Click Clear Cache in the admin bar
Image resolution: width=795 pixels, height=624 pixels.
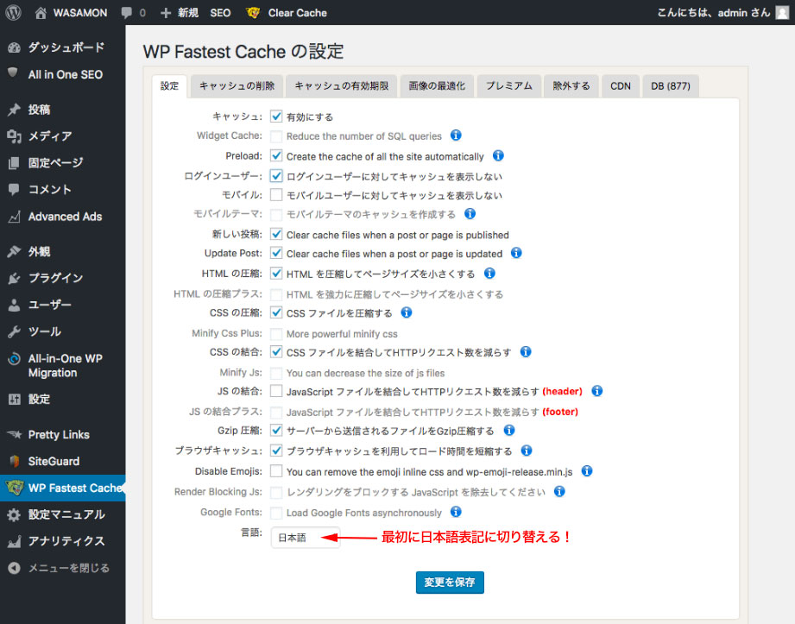tap(297, 13)
